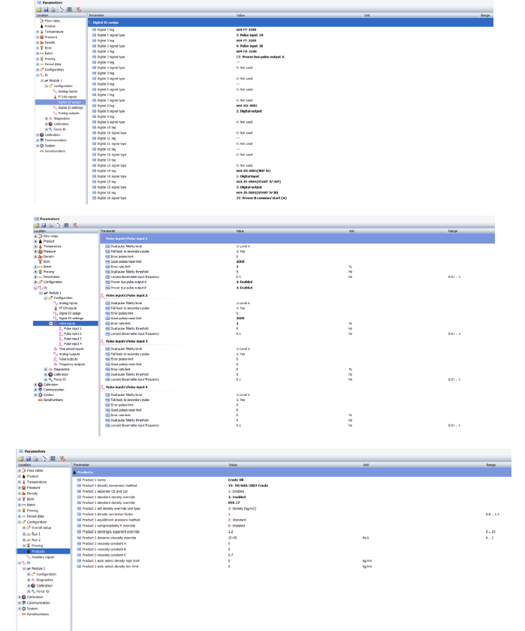The width and height of the screenshot is (525, 631).
Task: Click the Pulse inputs\Pulse input 2 section header
Action: [x=127, y=295]
